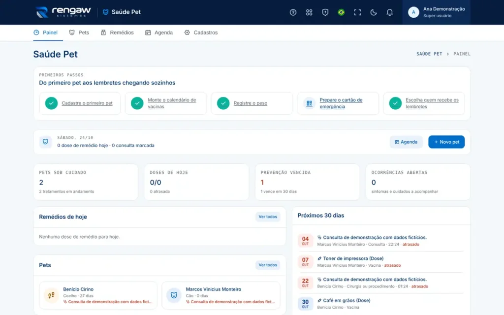The width and height of the screenshot is (504, 315).
Task: Open notifications bell icon
Action: pos(389,12)
